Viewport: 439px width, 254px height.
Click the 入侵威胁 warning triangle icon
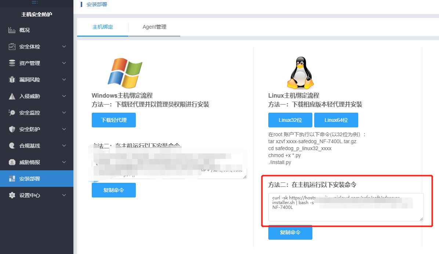coord(12,96)
